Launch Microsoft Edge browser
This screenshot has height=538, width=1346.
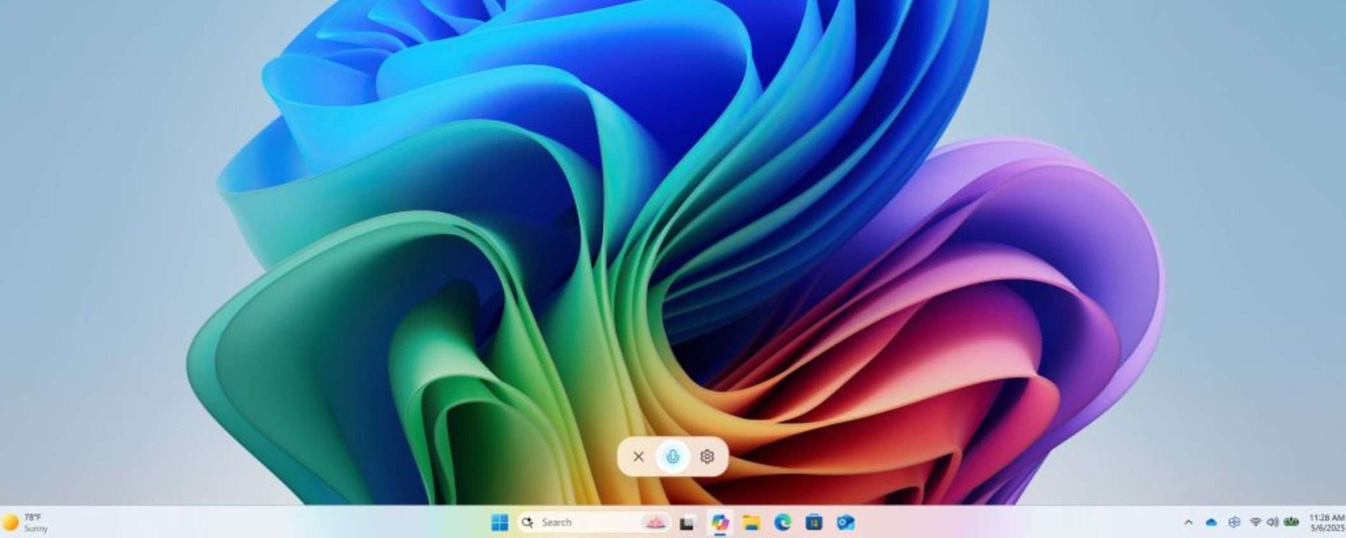coord(783,522)
